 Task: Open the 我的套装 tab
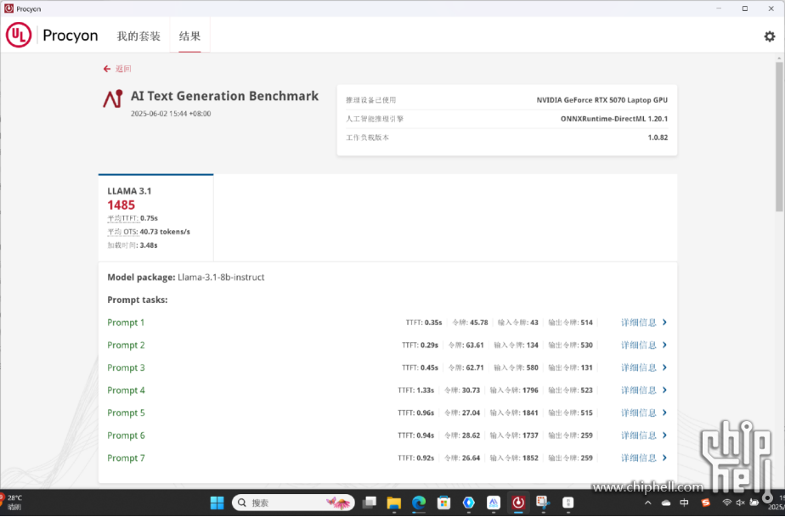click(x=138, y=36)
